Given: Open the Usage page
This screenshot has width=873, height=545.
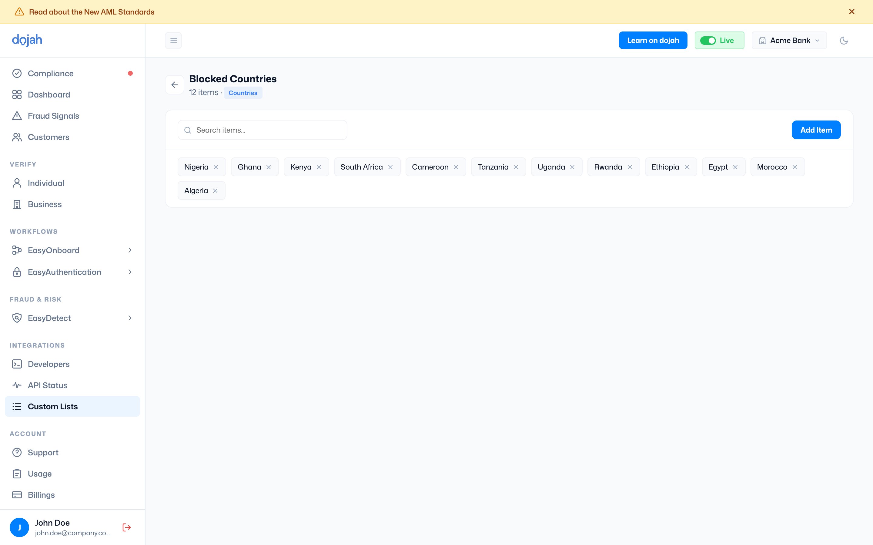Looking at the screenshot, I should (x=72, y=474).
